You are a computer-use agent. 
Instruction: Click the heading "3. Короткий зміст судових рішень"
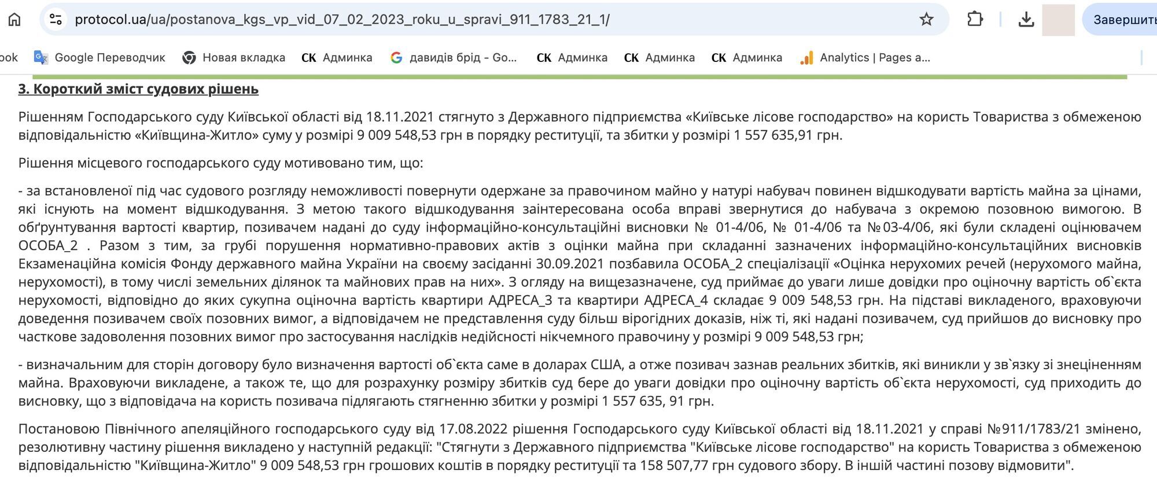click(138, 89)
